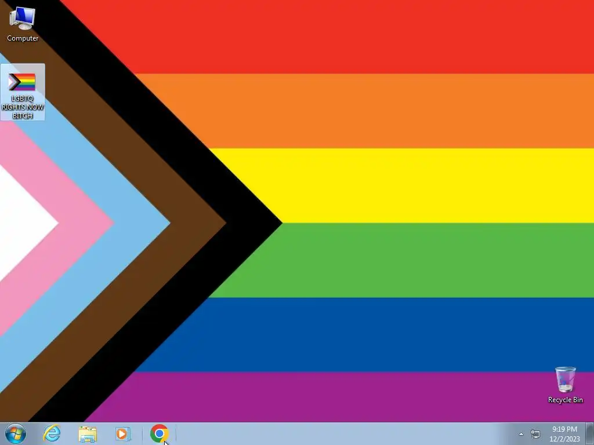Select the Computer desktop icon
The height and width of the screenshot is (445, 594).
pos(23,24)
